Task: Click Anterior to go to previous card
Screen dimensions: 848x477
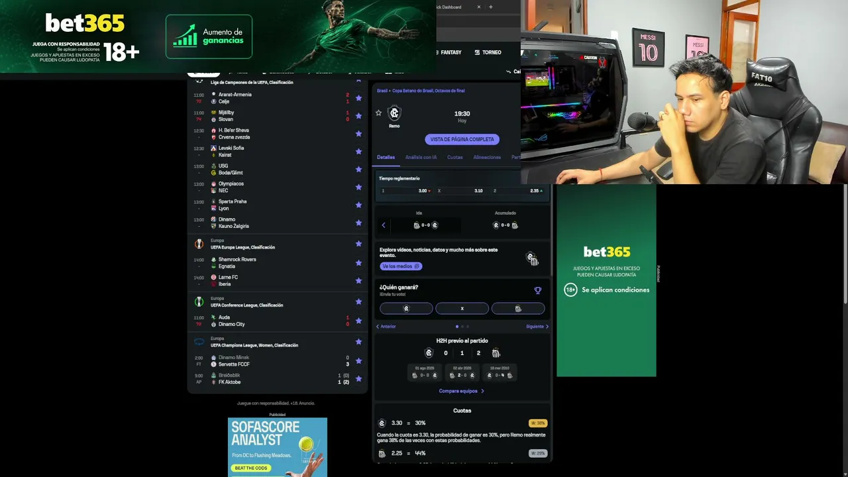Action: (386, 327)
